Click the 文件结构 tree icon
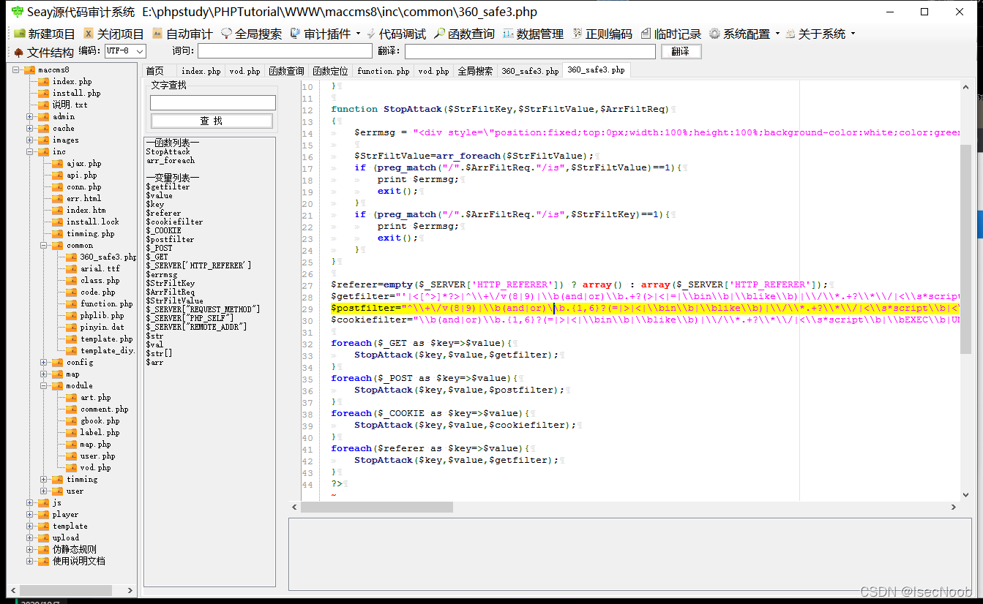Image resolution: width=983 pixels, height=604 pixels. pos(18,53)
